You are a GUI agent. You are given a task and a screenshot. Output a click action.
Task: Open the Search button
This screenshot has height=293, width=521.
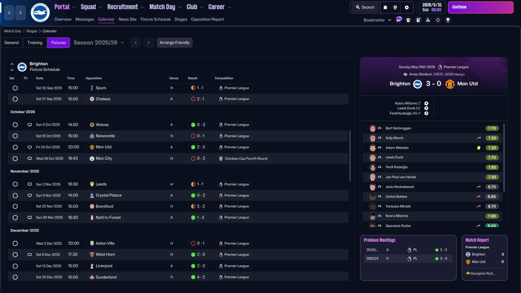tap(365, 7)
